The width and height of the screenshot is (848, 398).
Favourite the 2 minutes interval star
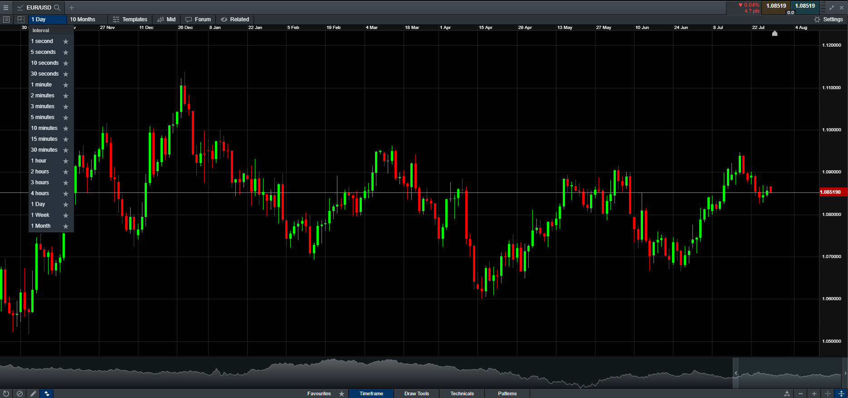click(x=66, y=96)
